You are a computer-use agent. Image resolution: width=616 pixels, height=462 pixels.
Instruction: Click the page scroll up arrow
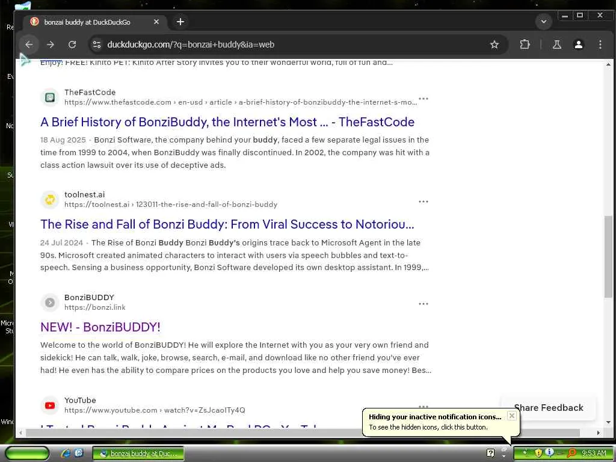click(x=608, y=64)
